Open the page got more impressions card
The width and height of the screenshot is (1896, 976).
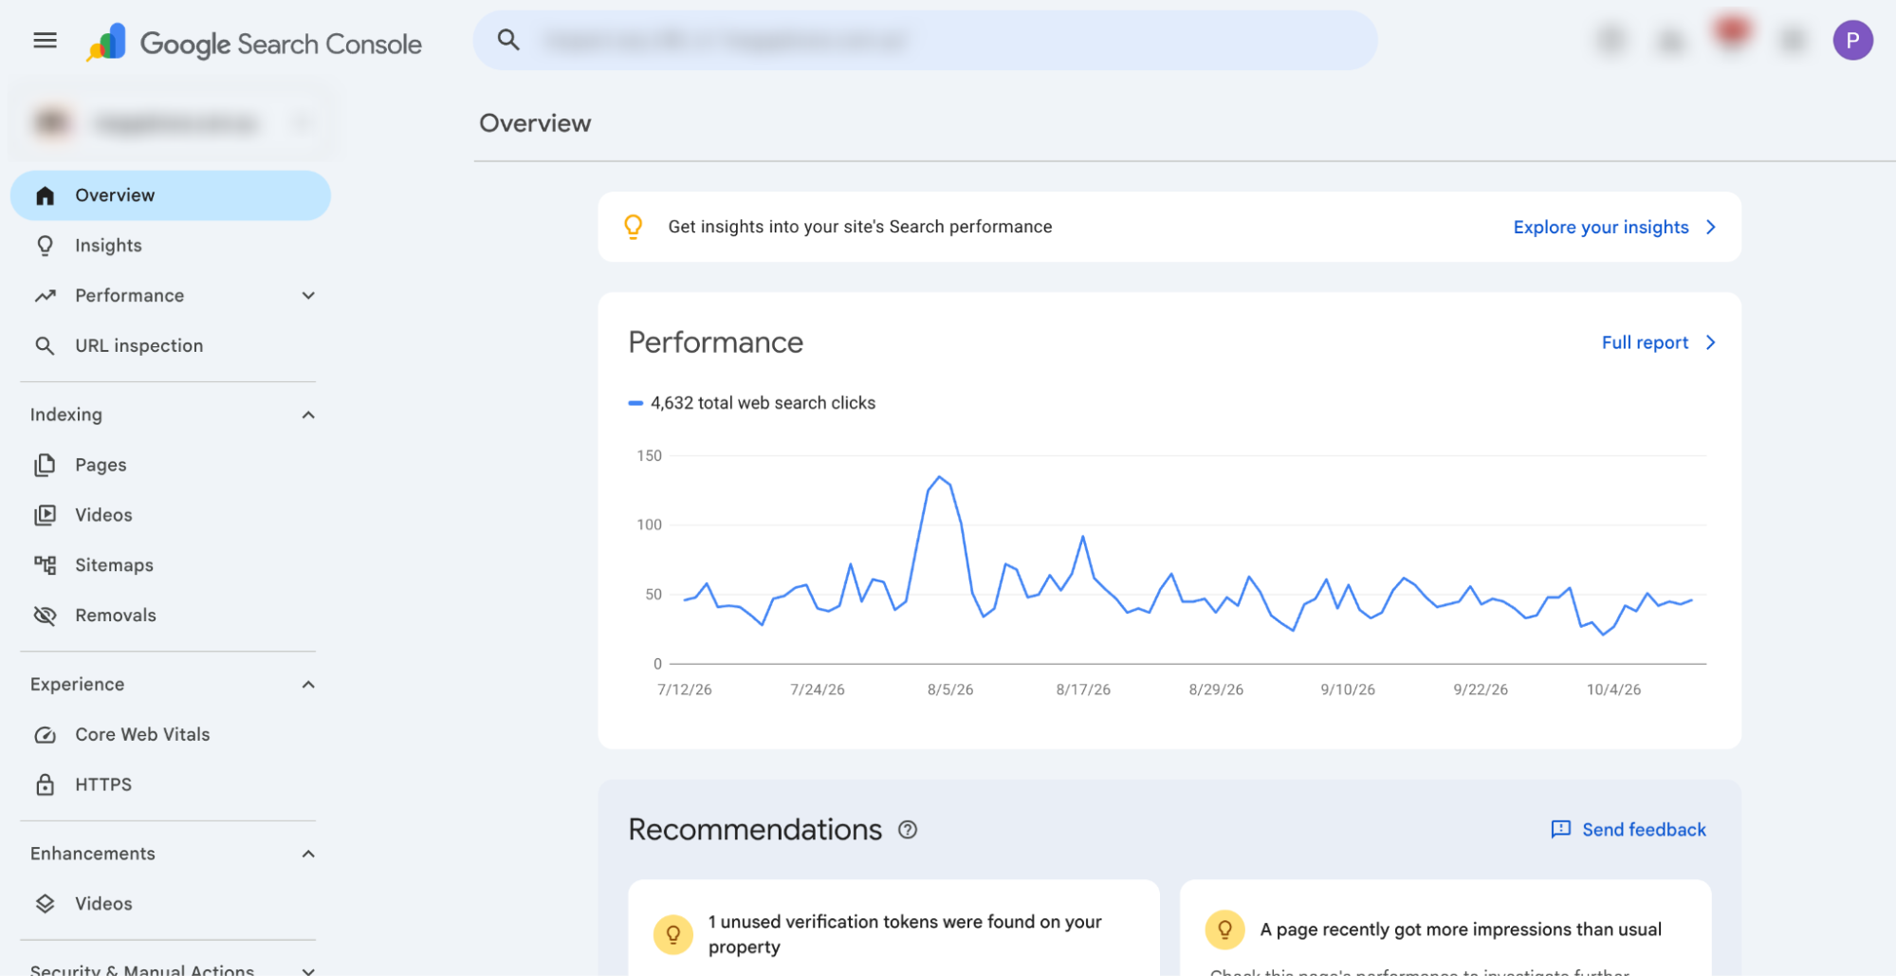tap(1445, 928)
